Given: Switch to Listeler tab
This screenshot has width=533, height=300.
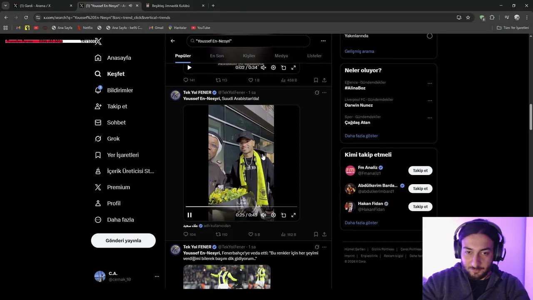Looking at the screenshot, I should [x=314, y=56].
